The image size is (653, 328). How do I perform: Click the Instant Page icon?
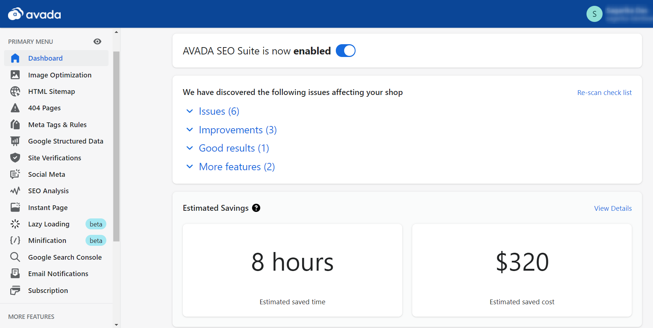click(x=15, y=207)
